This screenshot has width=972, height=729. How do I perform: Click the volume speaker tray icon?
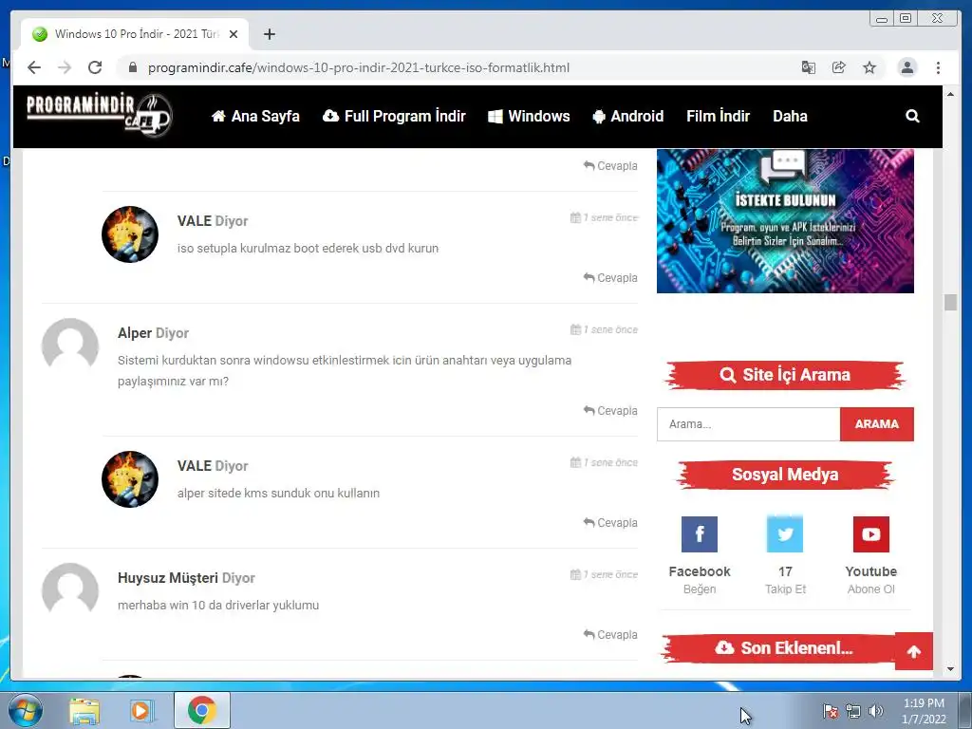coord(876,711)
